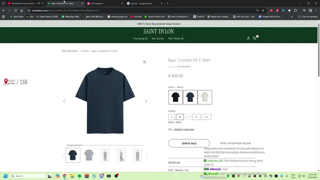
Task: Select the gray t-shirt thumbnail
Action: coord(89,155)
